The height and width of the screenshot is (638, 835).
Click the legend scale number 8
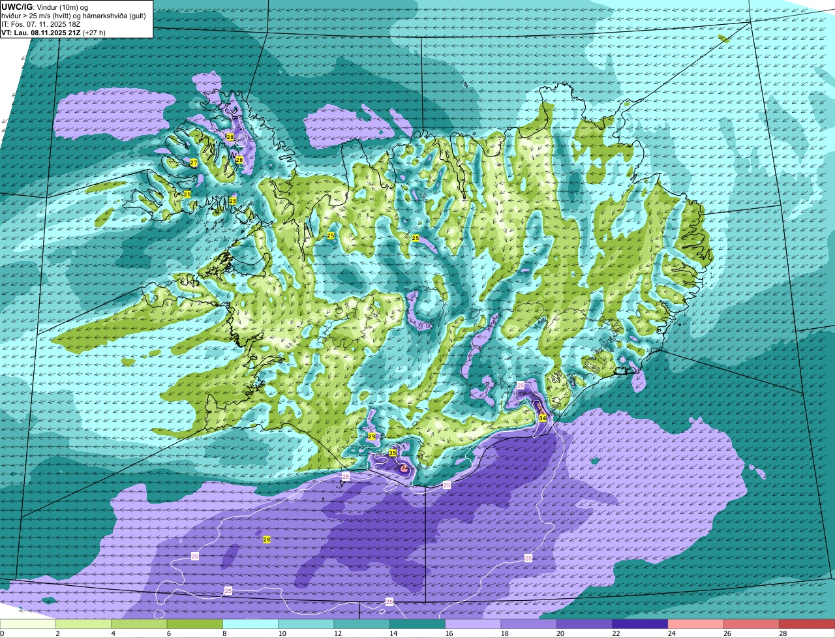pos(224,633)
